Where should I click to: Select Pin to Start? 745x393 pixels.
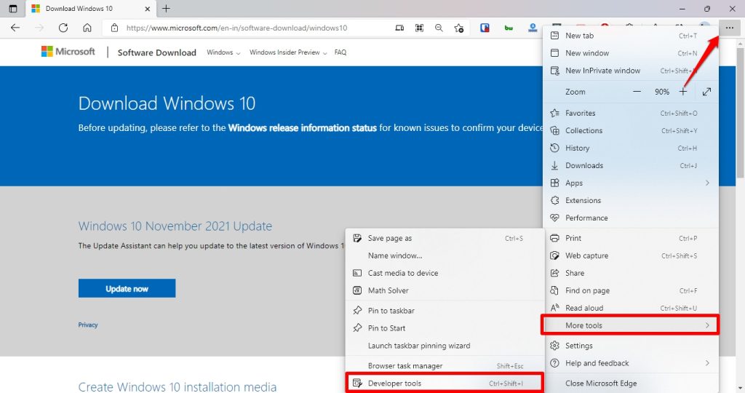[x=445, y=328]
